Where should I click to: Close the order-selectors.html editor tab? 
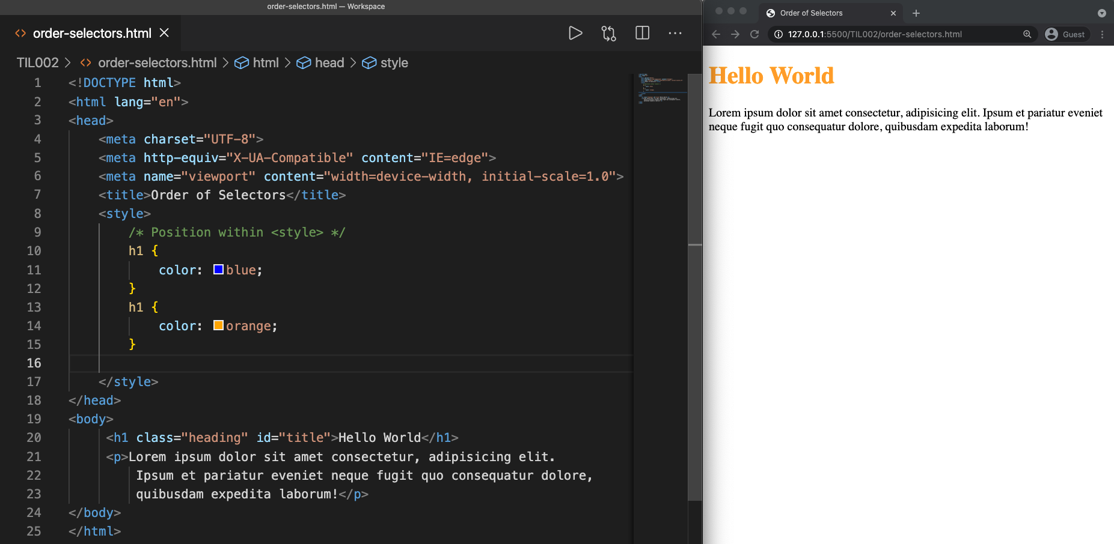click(164, 33)
